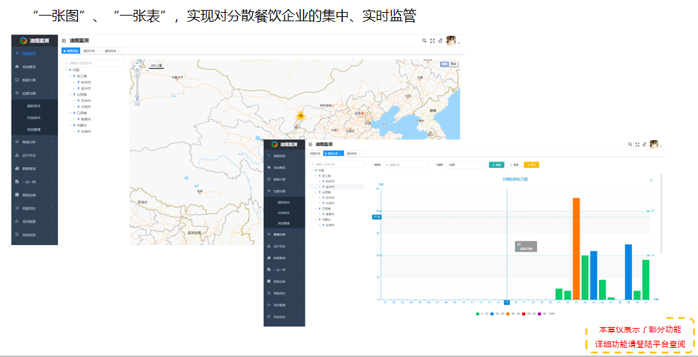Image resolution: width=698 pixels, height=357 pixels.
Task: Collapse sidebar with hamburger icon beside 油烟监测 in map window
Action: (x=64, y=41)
